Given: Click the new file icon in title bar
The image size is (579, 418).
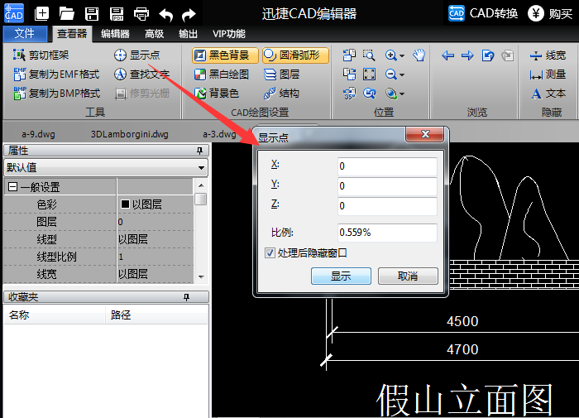Looking at the screenshot, I should click(41, 14).
